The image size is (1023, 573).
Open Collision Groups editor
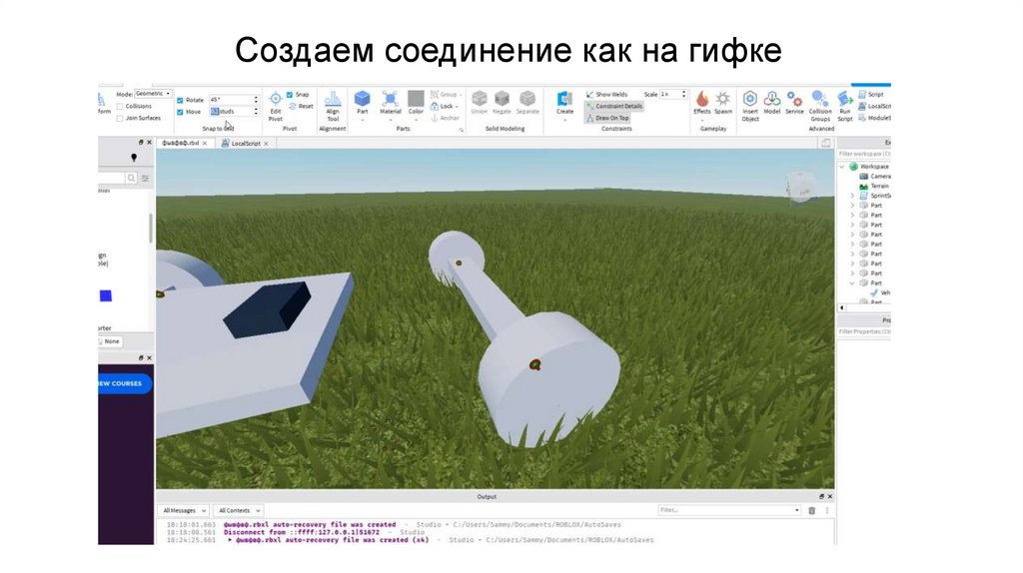pyautogui.click(x=820, y=106)
